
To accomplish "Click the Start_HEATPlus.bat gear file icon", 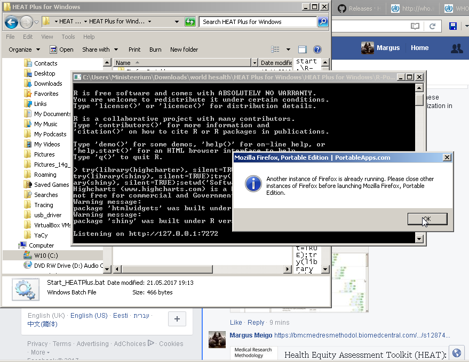I will click(x=26, y=289).
